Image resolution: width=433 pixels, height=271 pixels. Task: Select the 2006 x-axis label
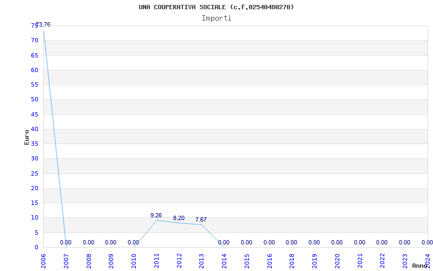pyautogui.click(x=43, y=261)
